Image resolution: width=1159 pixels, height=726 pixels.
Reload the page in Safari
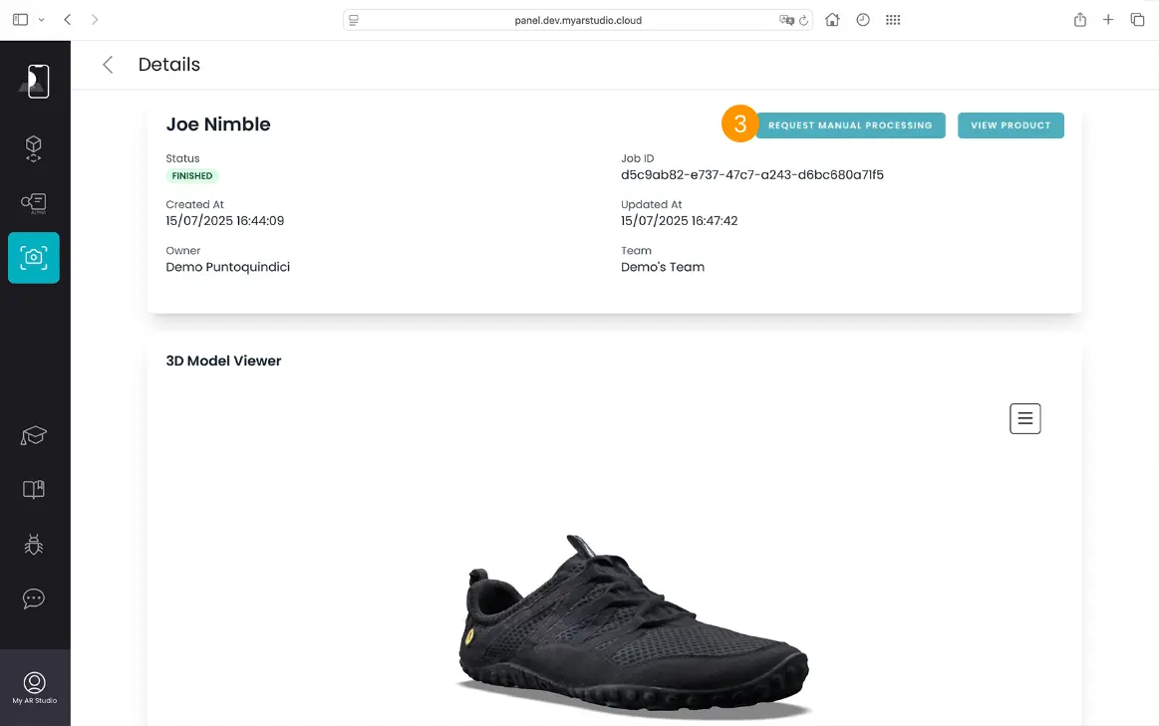point(803,20)
